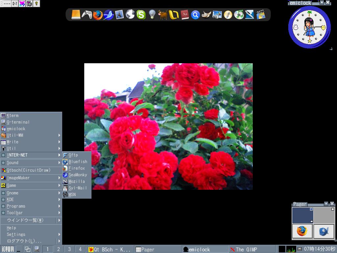Select workspace 4 button on taskbar
Image resolution: width=337 pixels, height=253 pixels.
coord(80,249)
